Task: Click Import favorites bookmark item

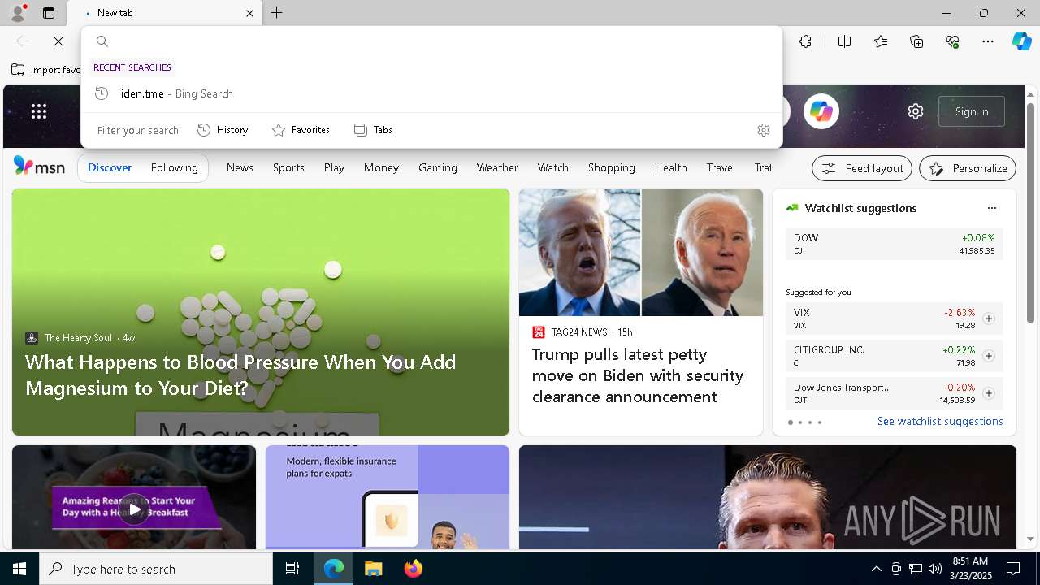Action: tap(45, 70)
